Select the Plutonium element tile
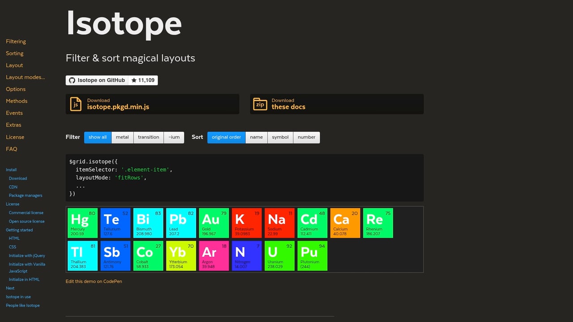The height and width of the screenshot is (322, 573). point(312,255)
